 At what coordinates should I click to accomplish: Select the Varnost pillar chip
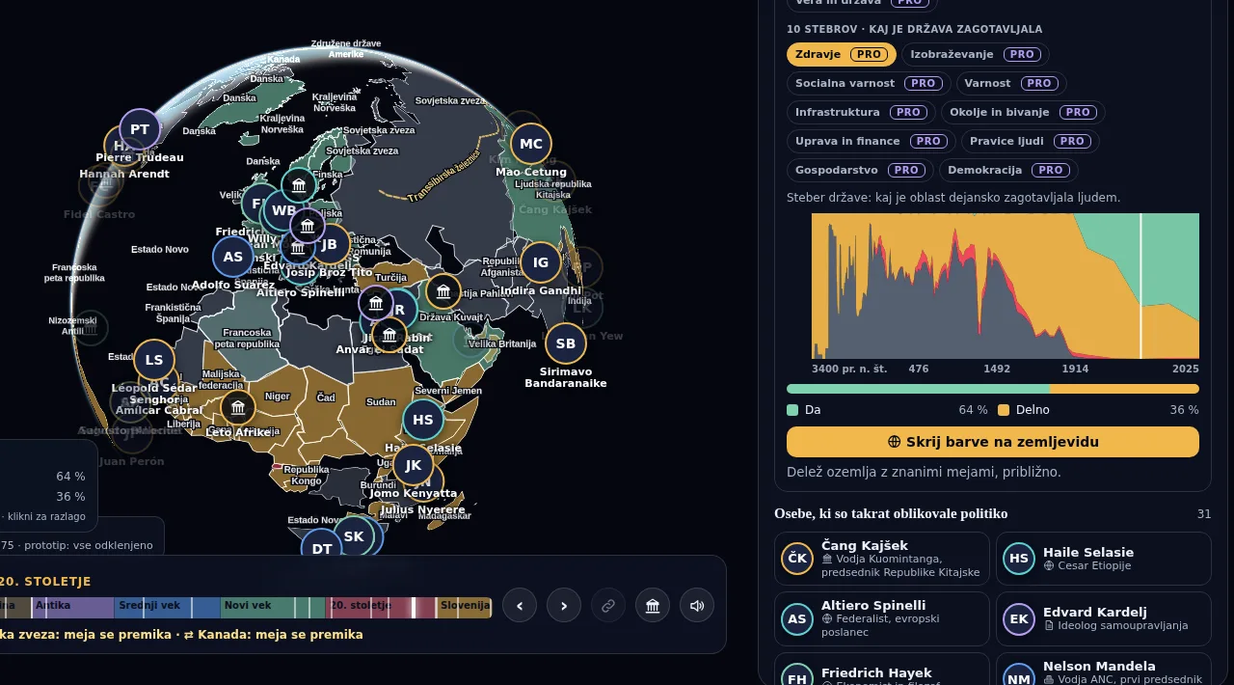point(1011,84)
